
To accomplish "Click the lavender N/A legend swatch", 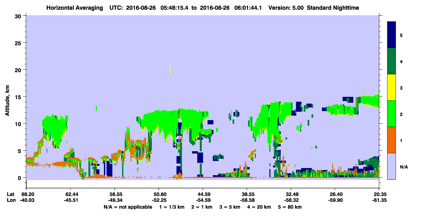I will point(392,166).
